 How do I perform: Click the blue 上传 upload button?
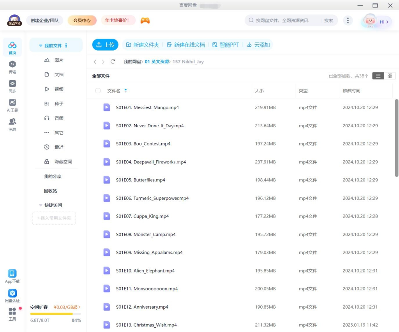[x=105, y=45]
